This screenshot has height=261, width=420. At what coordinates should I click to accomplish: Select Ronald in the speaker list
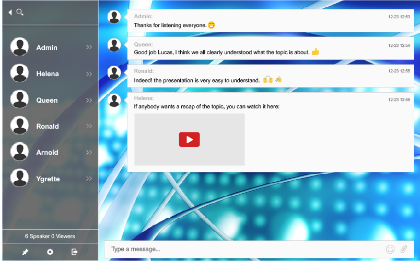click(48, 126)
